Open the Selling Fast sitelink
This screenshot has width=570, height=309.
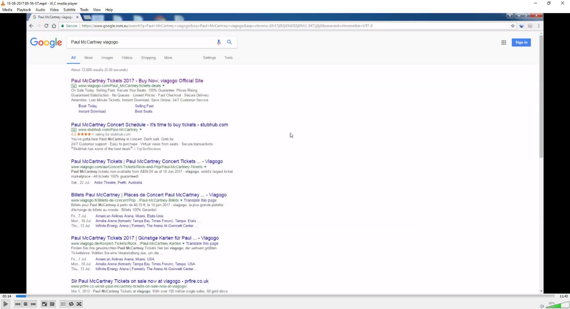click(144, 106)
